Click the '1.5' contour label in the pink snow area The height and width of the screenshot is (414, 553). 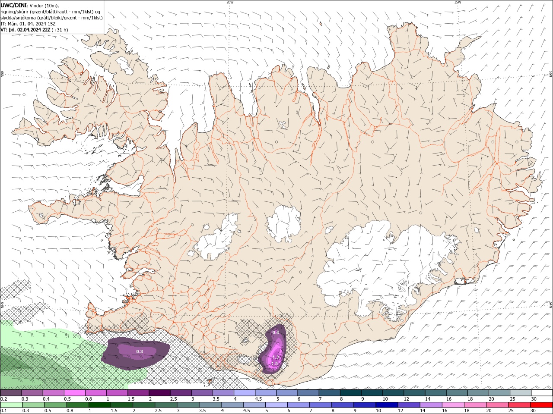(274, 364)
